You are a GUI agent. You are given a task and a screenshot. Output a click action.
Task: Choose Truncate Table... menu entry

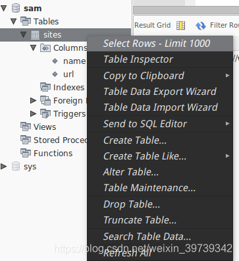160,220
